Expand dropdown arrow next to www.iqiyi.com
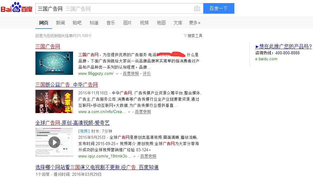Image resolution: width=313 pixels, height=178 pixels. pos(134,157)
